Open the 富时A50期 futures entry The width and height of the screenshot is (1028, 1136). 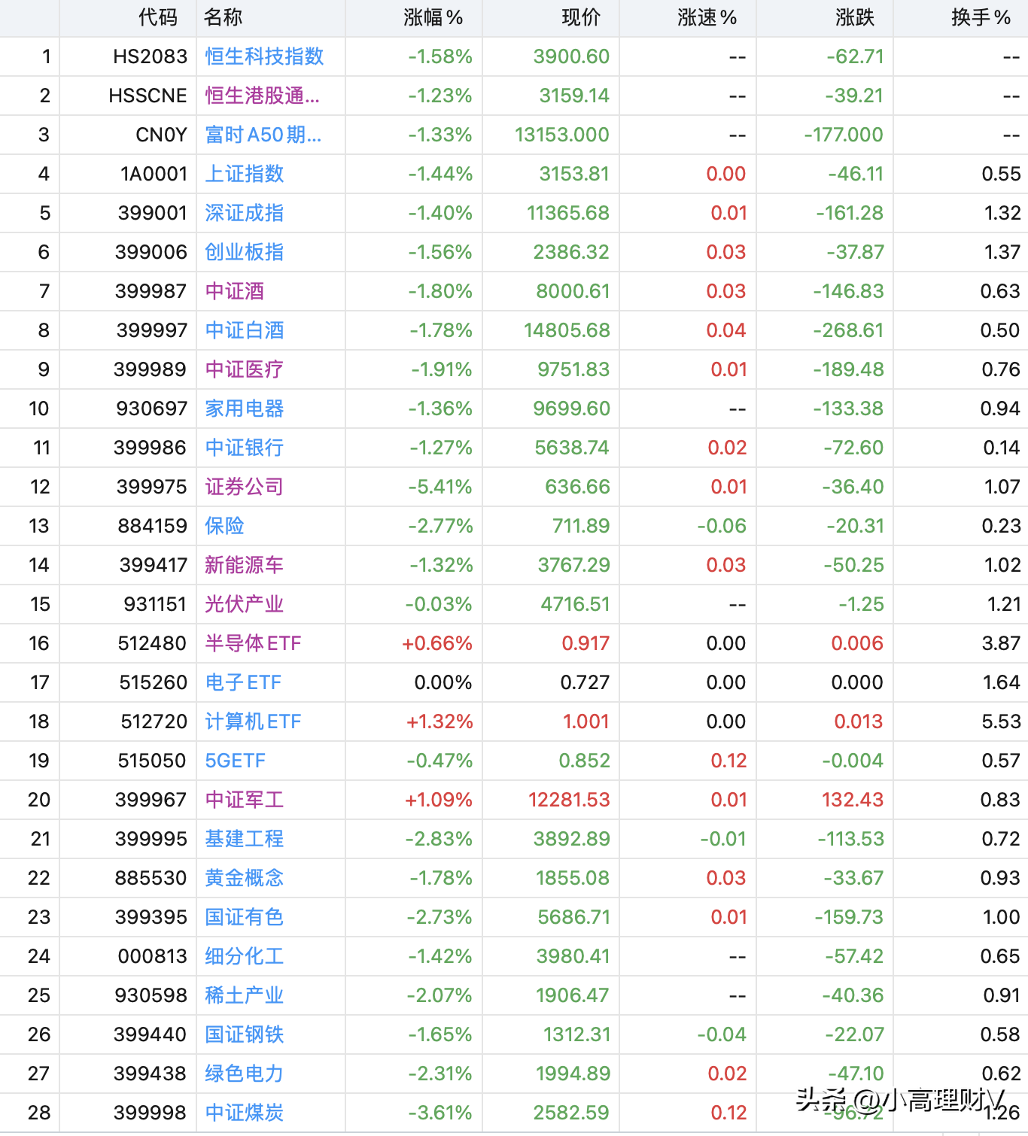(263, 135)
